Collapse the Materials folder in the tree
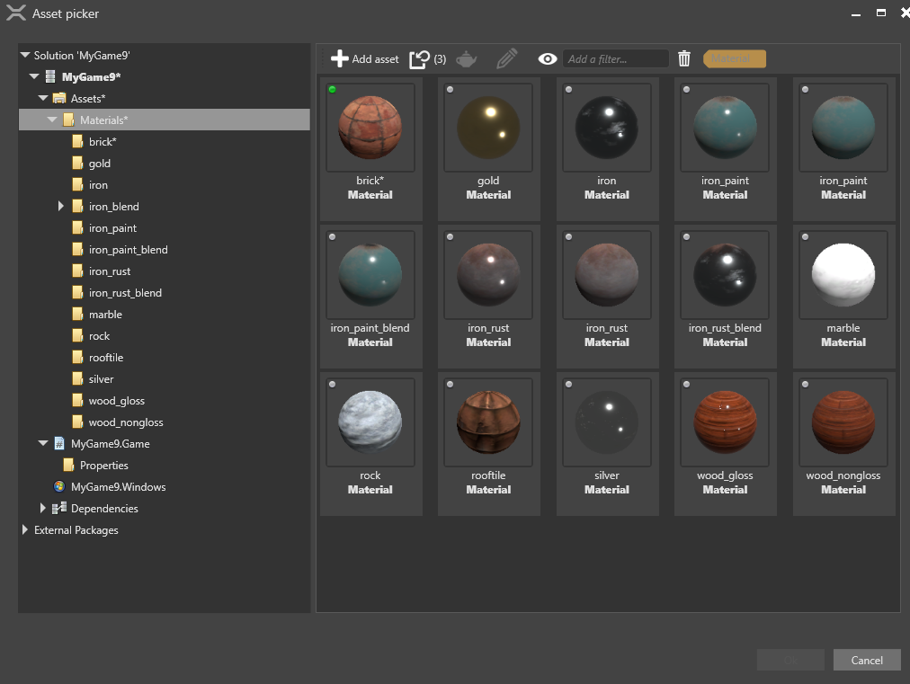 coord(52,120)
